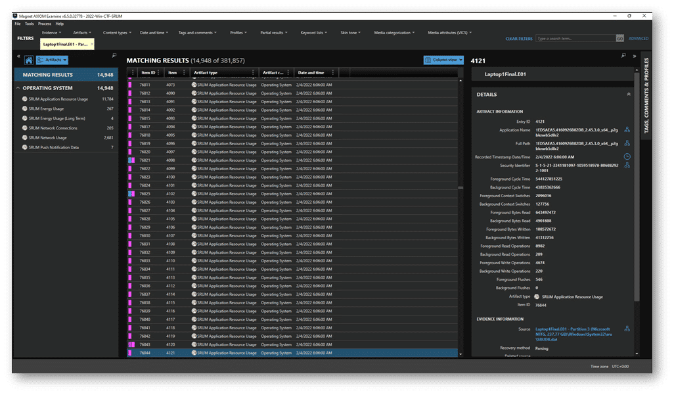Open connections for Security Identifier
The width and height of the screenshot is (674, 395).
pos(627,165)
